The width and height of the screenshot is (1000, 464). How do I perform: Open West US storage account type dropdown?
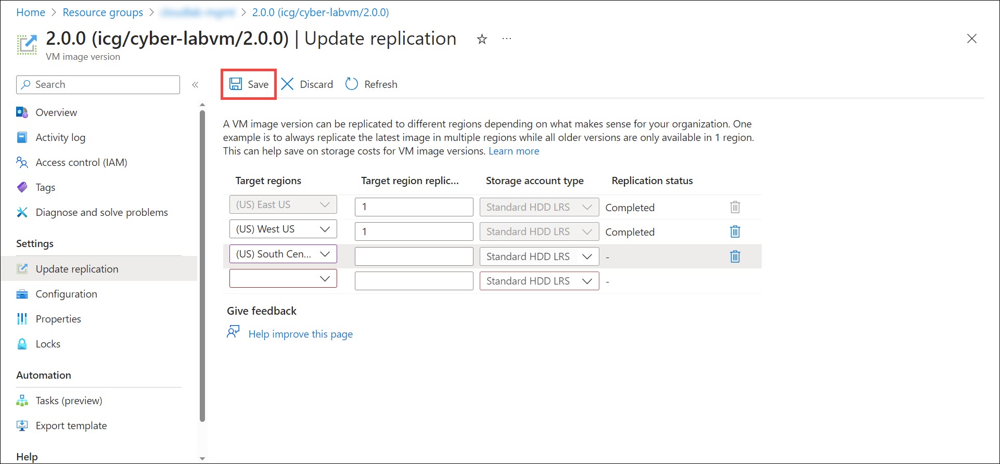(539, 231)
